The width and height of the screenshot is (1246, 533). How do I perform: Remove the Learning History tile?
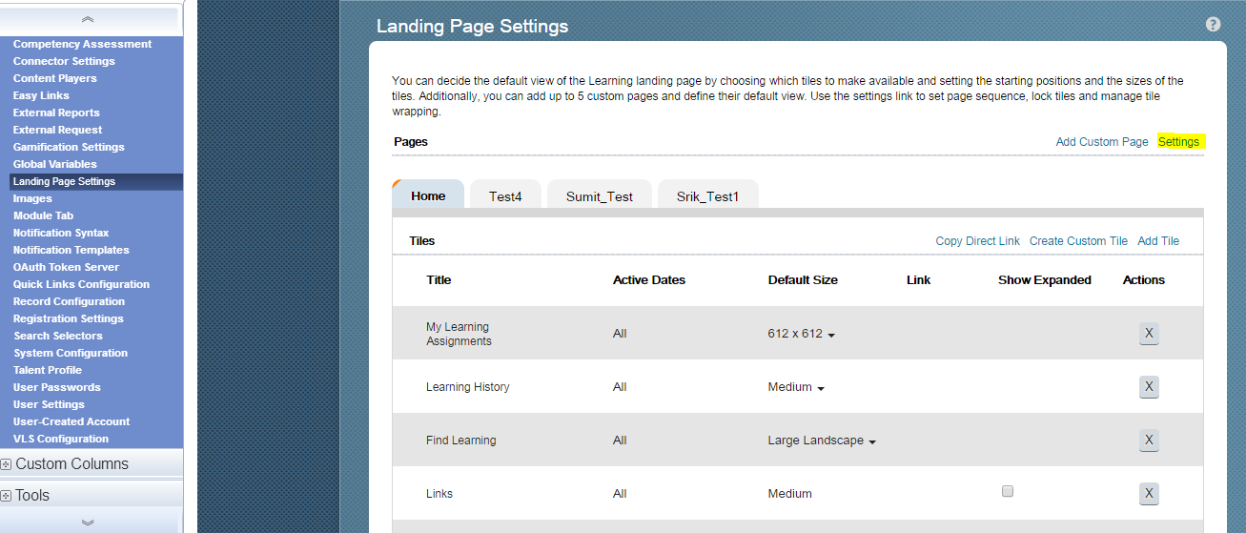pyautogui.click(x=1149, y=386)
